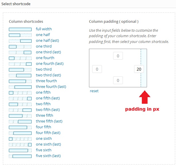Insert the 'two fifth' shortcode link

coord(43,104)
